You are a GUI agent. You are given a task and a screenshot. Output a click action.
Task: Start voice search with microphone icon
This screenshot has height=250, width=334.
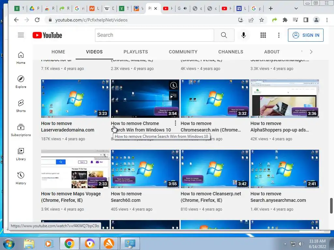click(243, 35)
